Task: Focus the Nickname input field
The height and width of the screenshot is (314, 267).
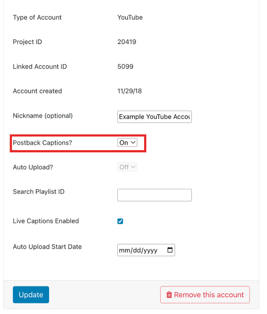Action: pyautogui.click(x=154, y=117)
